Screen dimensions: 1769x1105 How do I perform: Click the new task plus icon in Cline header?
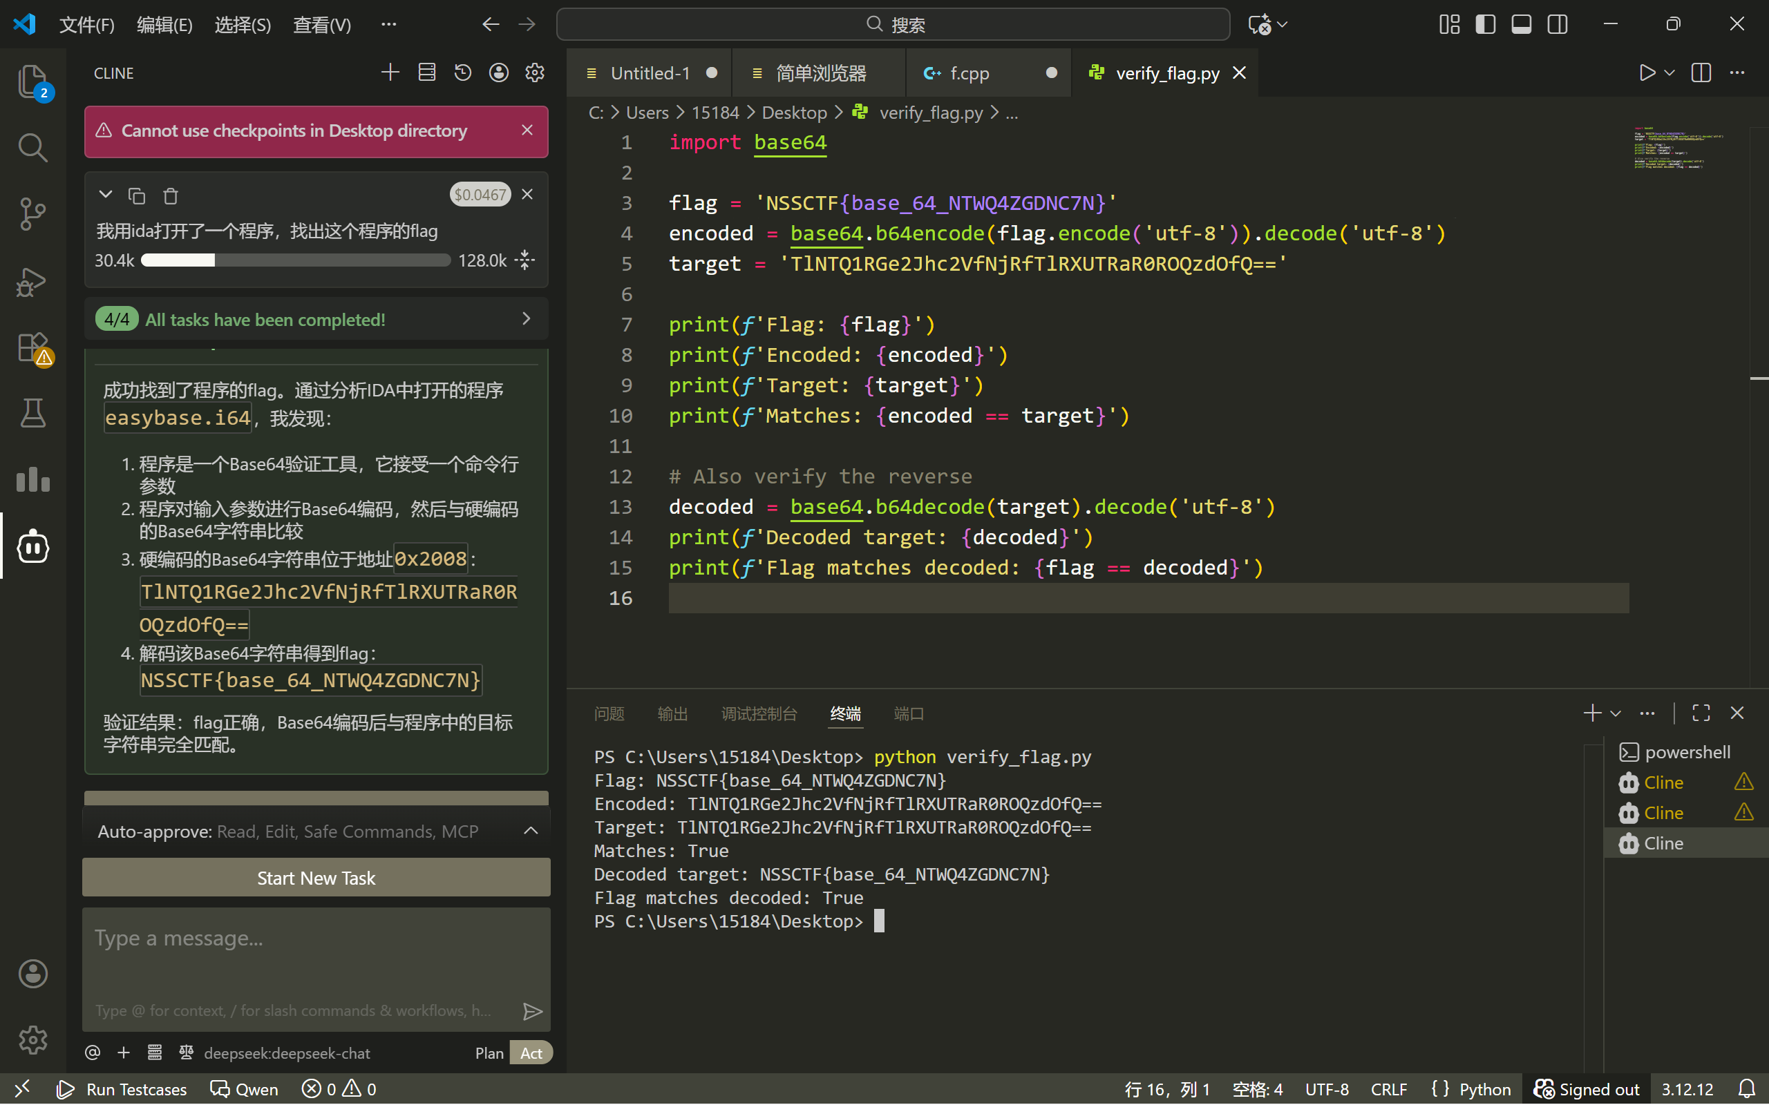[x=390, y=73]
